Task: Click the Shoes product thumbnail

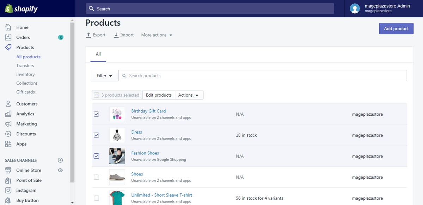Action: (x=117, y=177)
